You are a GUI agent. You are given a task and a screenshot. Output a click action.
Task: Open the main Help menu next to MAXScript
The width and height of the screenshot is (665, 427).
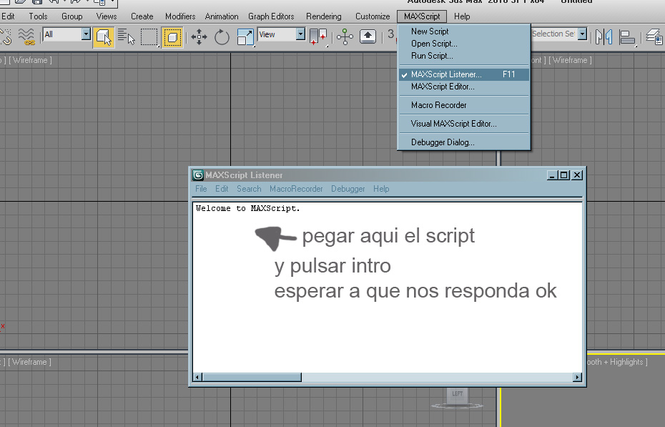click(x=462, y=16)
